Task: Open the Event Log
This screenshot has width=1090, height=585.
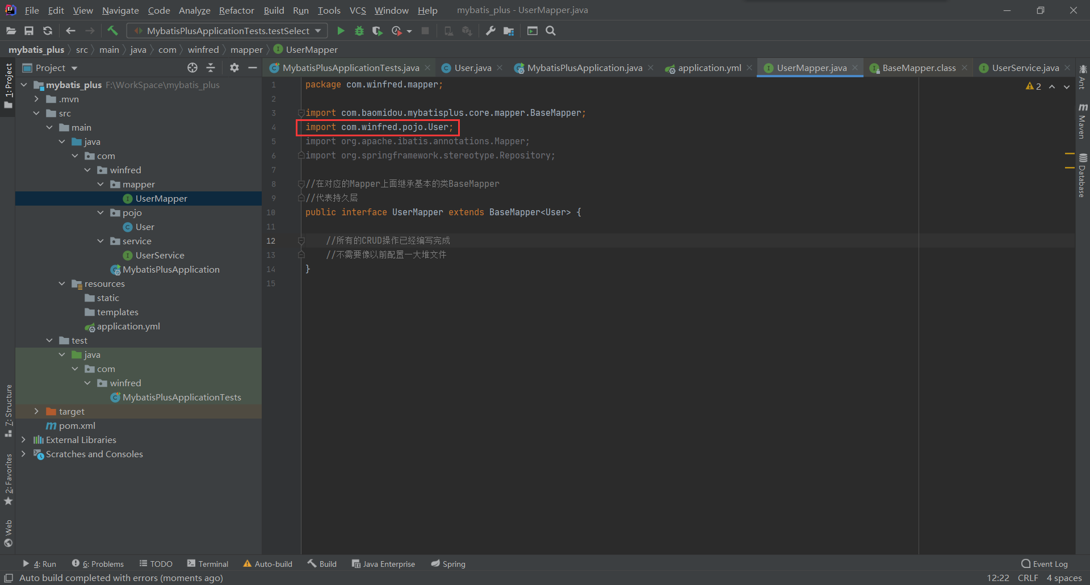Action: click(1044, 563)
